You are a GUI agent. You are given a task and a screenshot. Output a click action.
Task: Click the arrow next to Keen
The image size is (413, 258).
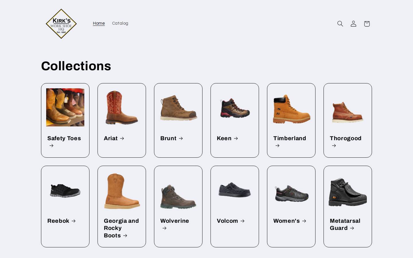236,138
